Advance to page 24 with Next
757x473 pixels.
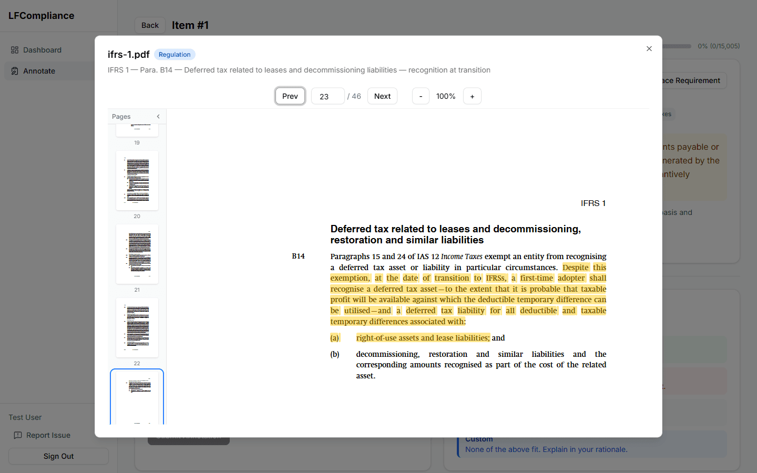[382, 96]
